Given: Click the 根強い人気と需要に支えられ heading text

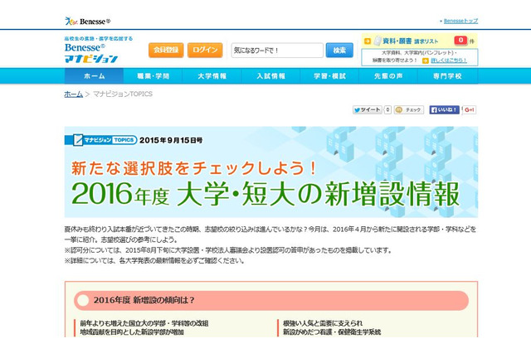Looking at the screenshot, I should click(323, 323).
